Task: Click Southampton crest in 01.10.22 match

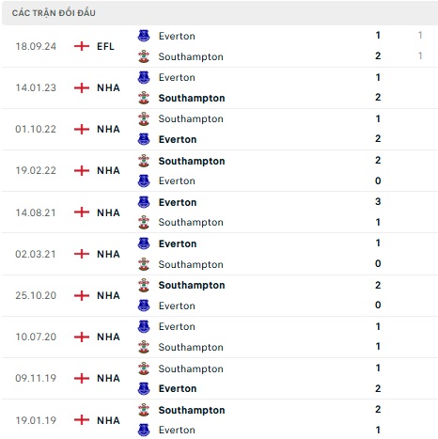Action: pyautogui.click(x=144, y=118)
